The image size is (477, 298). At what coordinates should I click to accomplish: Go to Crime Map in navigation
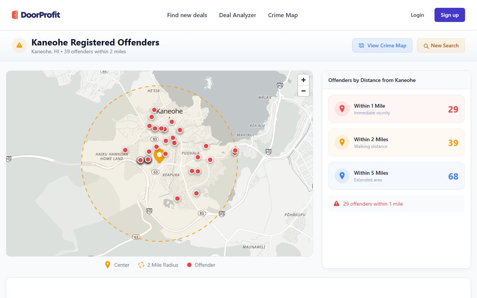[283, 15]
